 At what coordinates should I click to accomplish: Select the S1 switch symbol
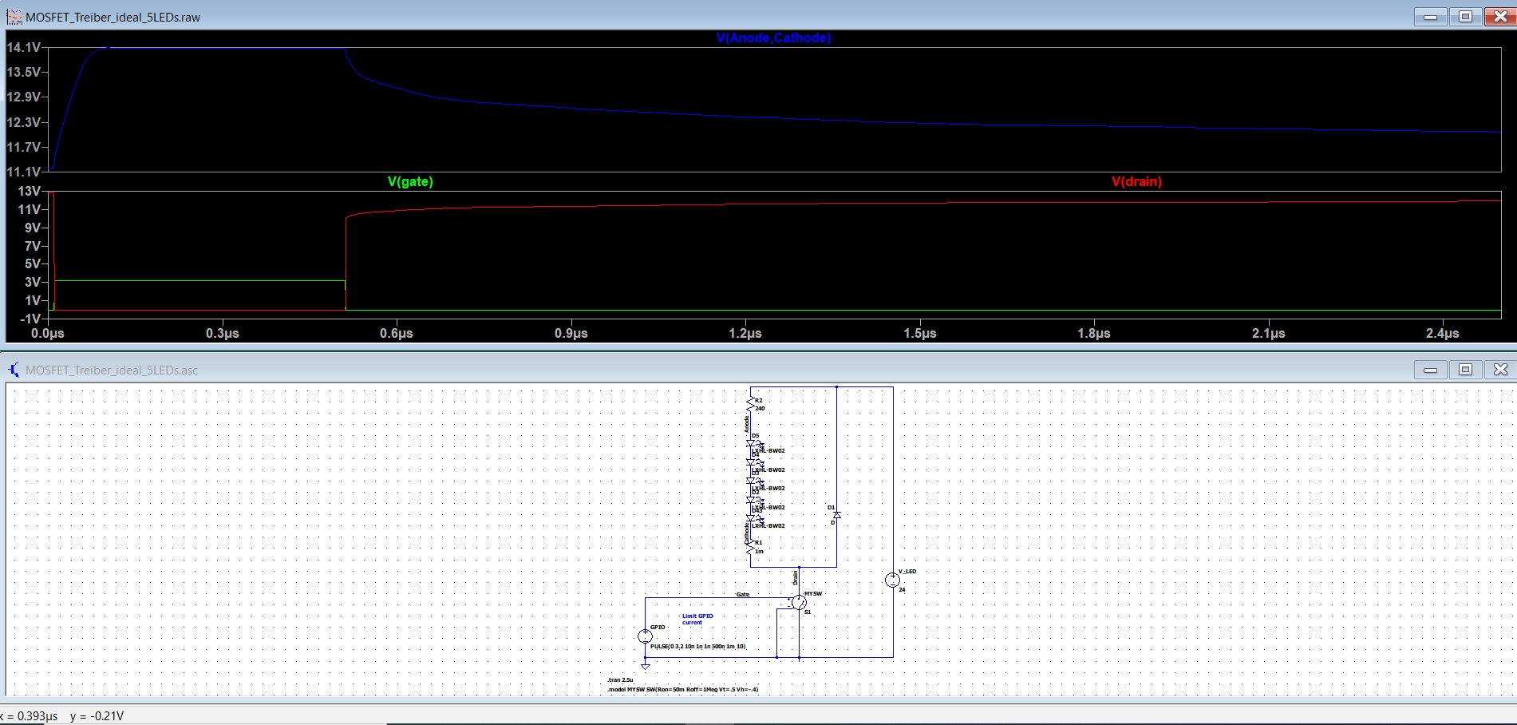tap(799, 602)
